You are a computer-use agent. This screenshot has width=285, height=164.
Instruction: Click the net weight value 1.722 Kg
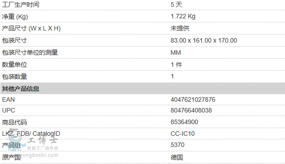(183, 16)
